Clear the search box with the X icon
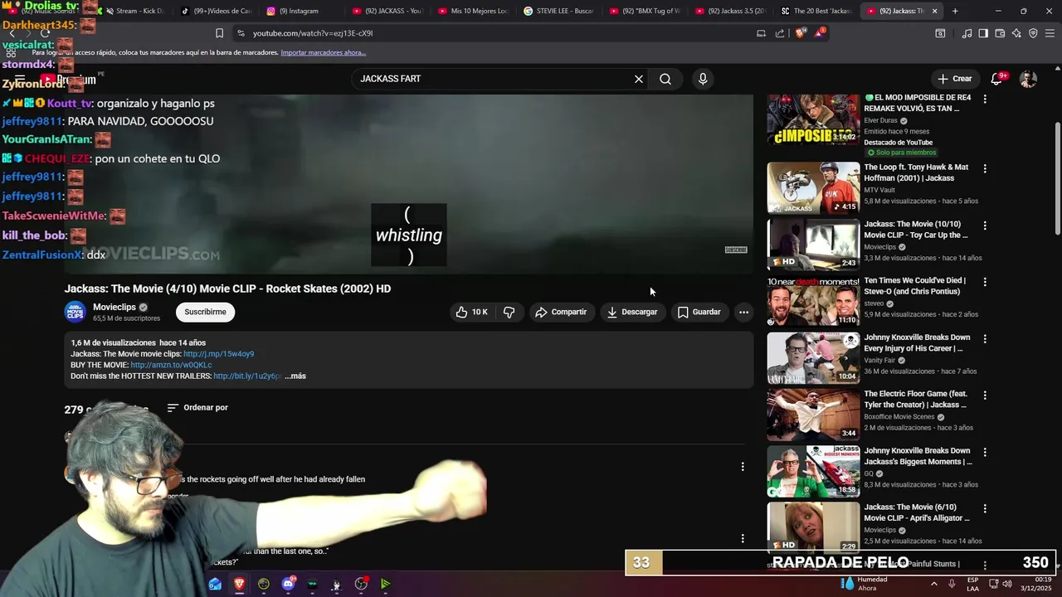The image size is (1062, 597). pos(639,79)
